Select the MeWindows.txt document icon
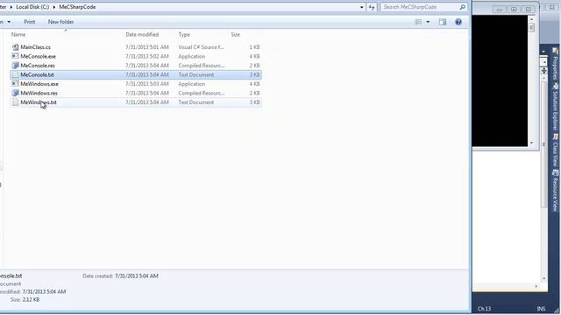The image size is (561, 315). [15, 102]
